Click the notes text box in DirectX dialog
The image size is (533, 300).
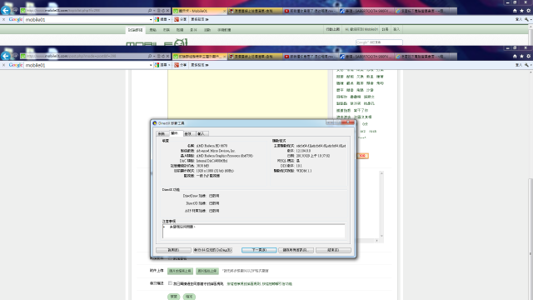253,232
